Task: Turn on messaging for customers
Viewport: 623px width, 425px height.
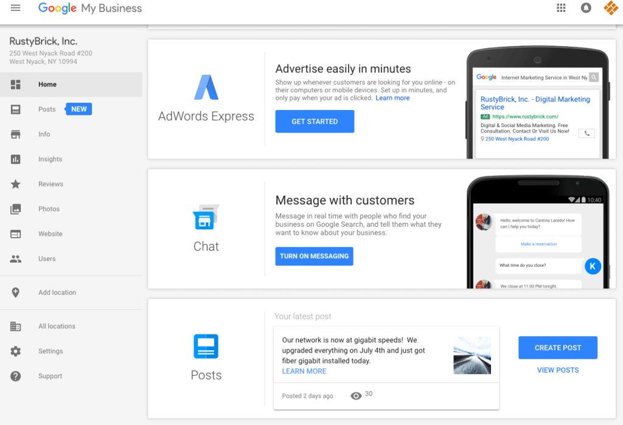Action: tap(314, 256)
